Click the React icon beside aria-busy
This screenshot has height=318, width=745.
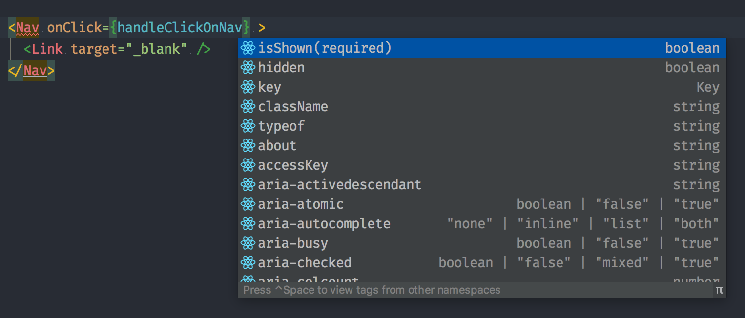[x=248, y=243]
